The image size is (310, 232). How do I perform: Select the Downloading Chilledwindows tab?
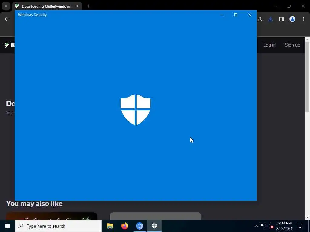[47, 6]
